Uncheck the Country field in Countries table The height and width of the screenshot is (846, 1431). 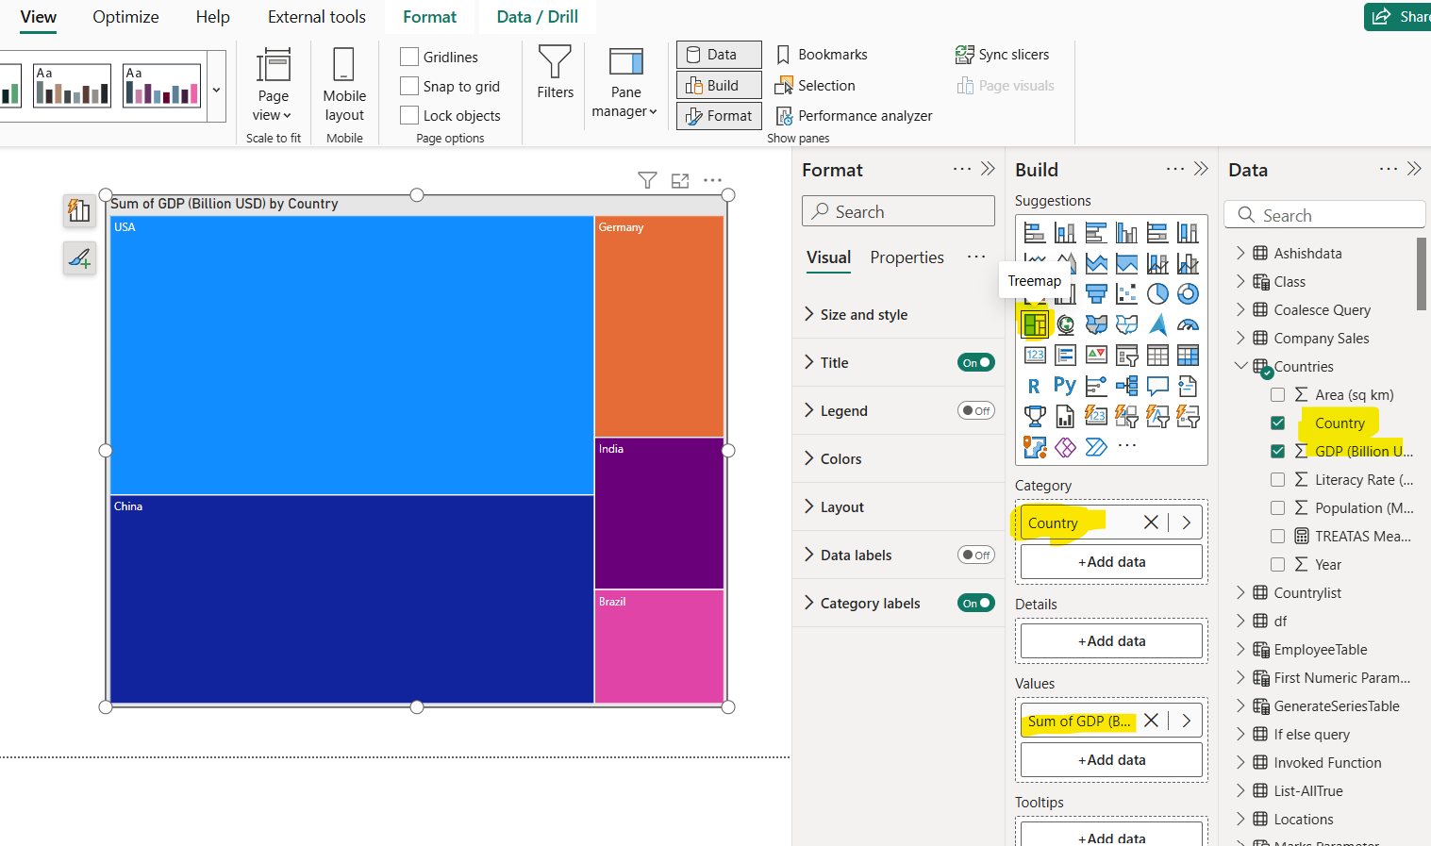click(1278, 423)
